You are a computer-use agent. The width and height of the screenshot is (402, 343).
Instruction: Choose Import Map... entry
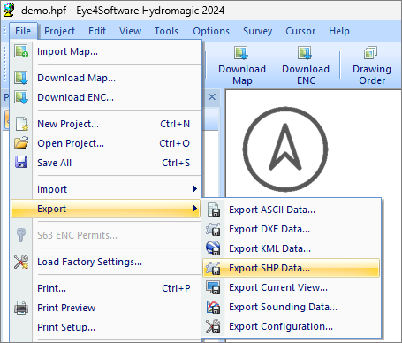coord(105,51)
